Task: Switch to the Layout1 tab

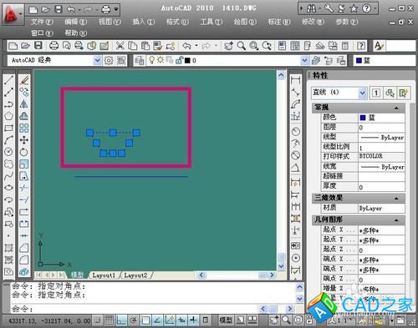Action: point(104,275)
